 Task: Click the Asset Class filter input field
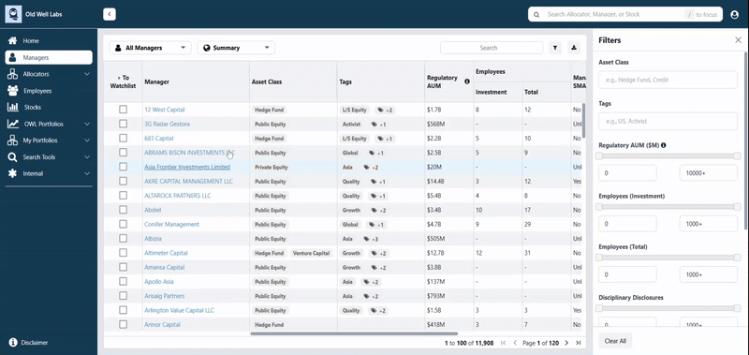pos(668,80)
